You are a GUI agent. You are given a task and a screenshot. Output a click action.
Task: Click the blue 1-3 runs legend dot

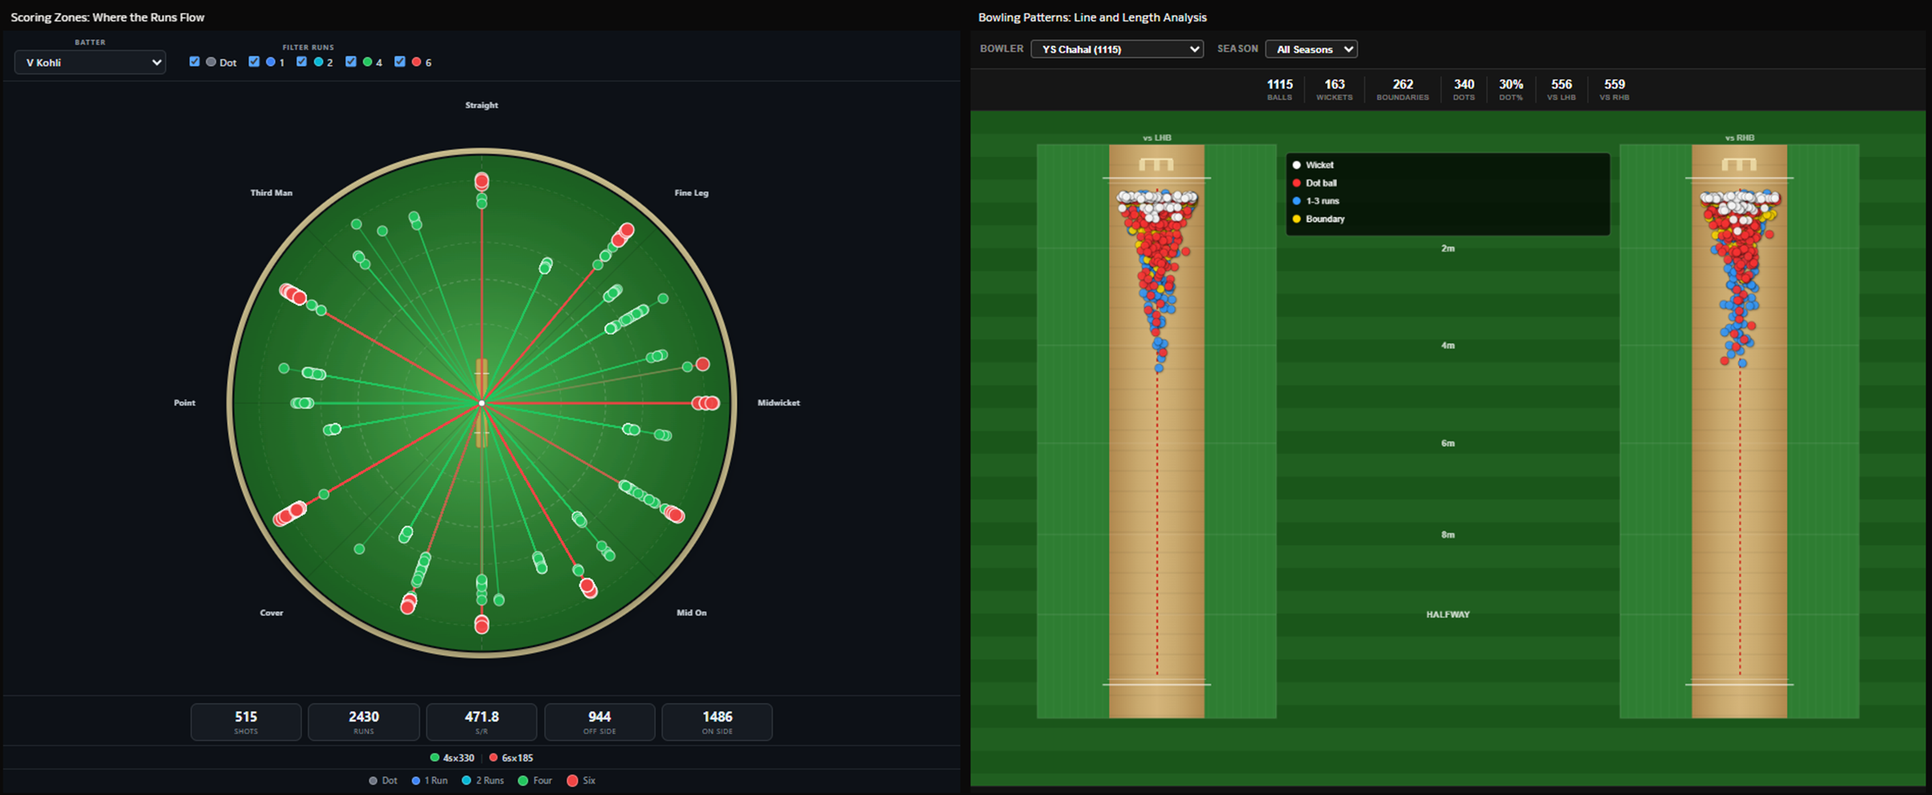(x=1296, y=201)
